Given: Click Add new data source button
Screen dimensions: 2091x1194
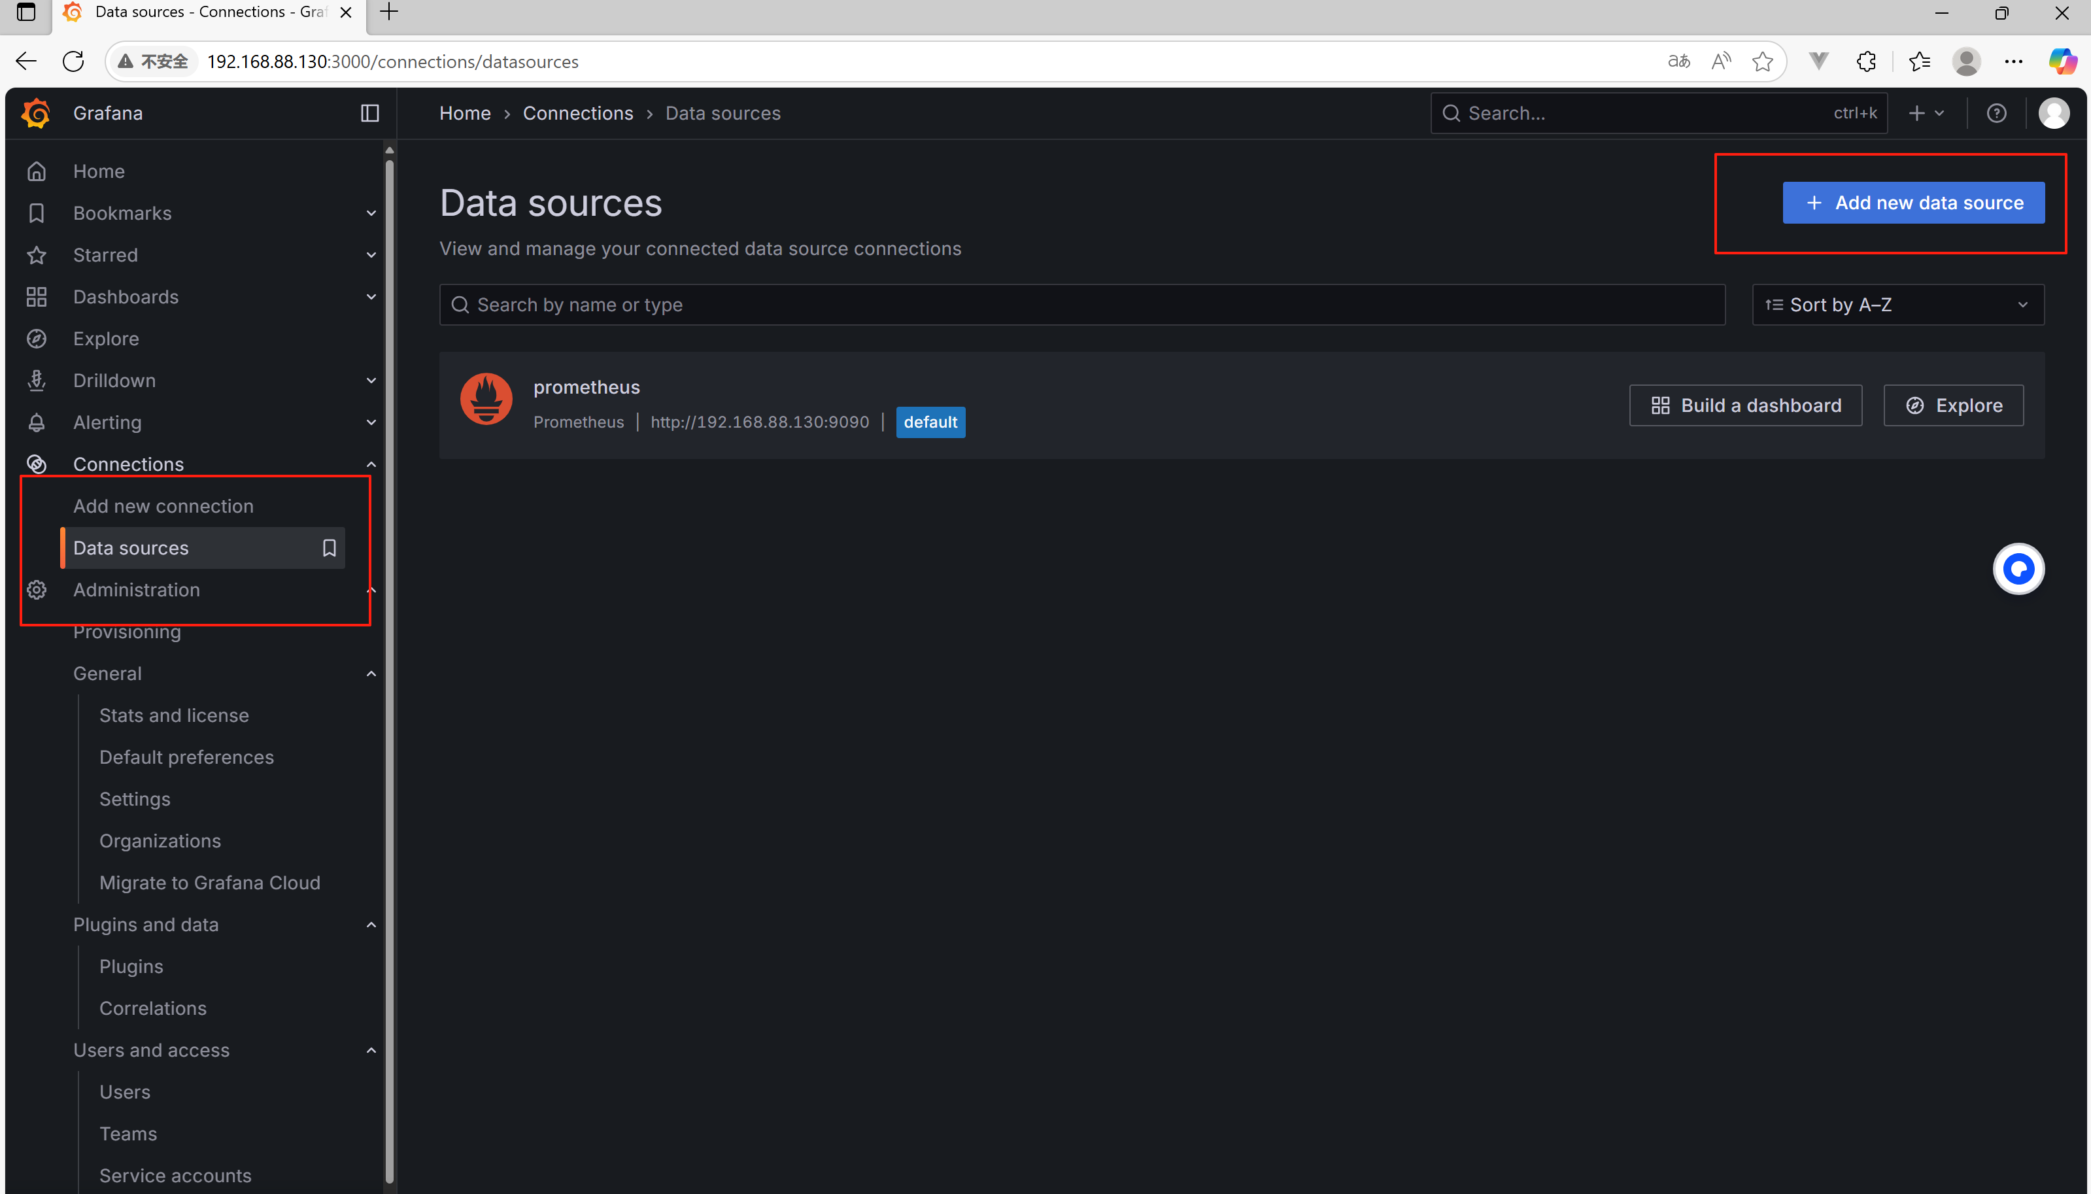Looking at the screenshot, I should (1913, 203).
